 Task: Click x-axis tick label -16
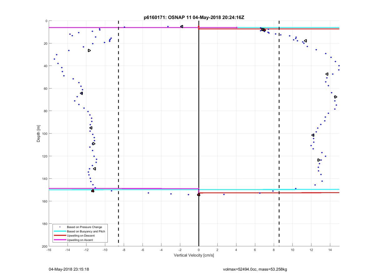click(x=49, y=250)
